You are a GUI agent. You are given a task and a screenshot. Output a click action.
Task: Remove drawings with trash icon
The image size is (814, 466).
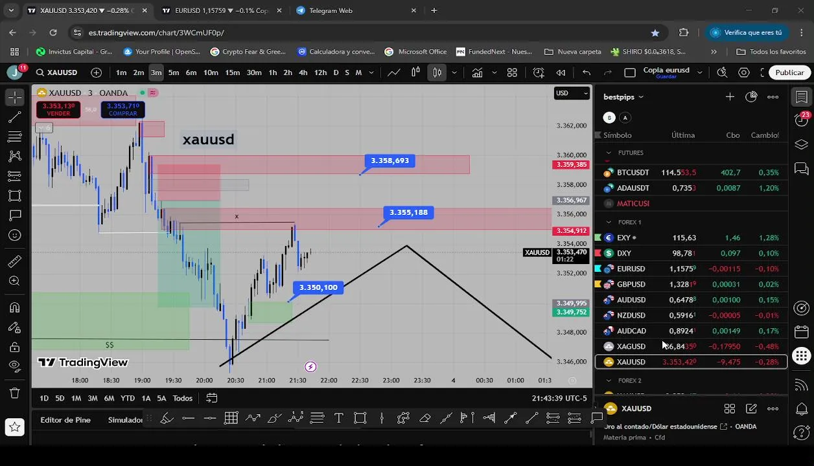[15, 393]
